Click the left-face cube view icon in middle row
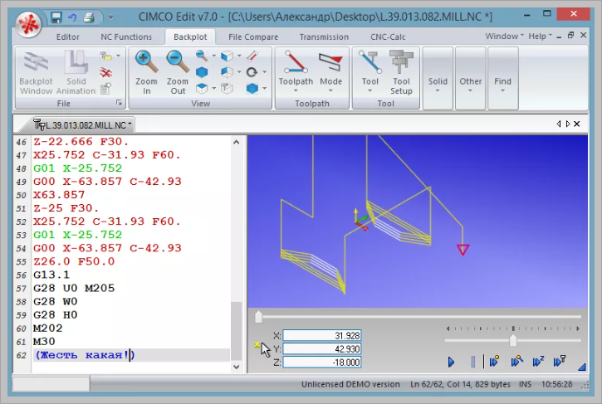Viewport: 602px width, 404px height. pyautogui.click(x=227, y=72)
